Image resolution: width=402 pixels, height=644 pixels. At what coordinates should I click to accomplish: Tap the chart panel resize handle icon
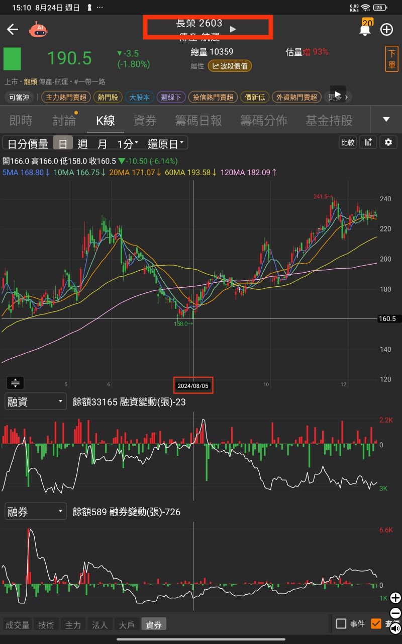(x=15, y=383)
